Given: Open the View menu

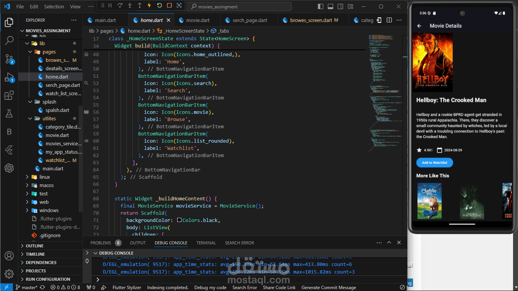Looking at the screenshot, I should tap(75, 6).
